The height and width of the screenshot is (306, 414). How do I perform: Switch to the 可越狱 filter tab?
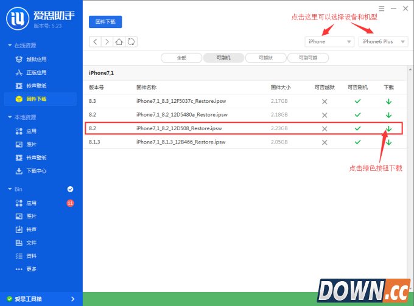pos(265,58)
